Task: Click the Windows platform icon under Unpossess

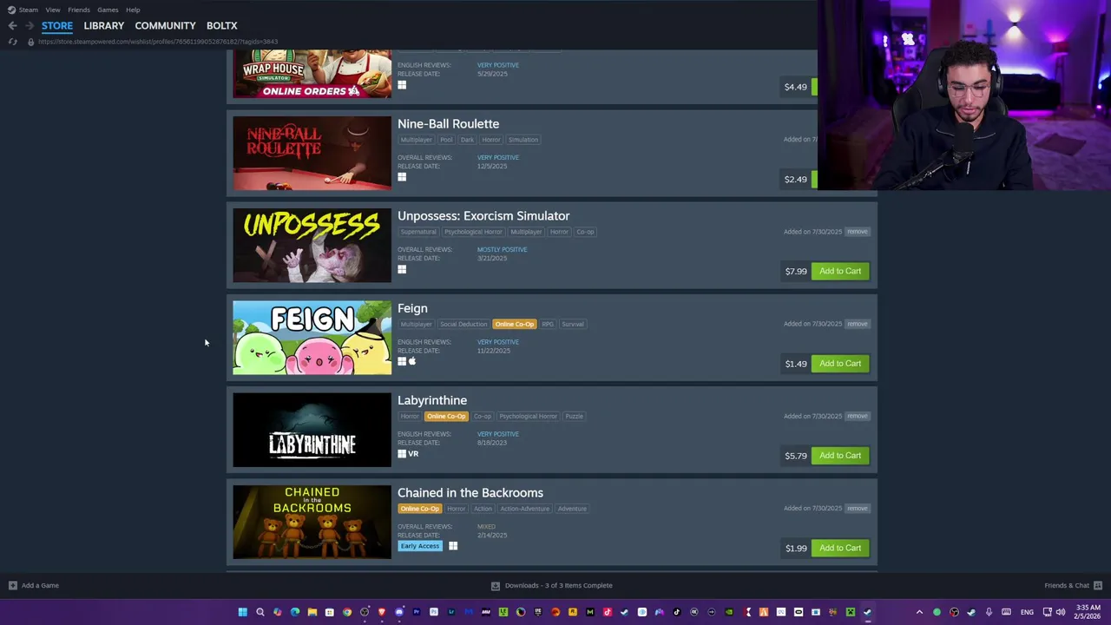Action: pyautogui.click(x=402, y=269)
